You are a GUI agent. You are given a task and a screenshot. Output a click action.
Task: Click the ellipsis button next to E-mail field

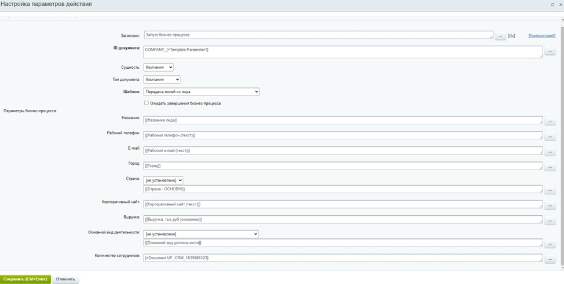point(550,152)
